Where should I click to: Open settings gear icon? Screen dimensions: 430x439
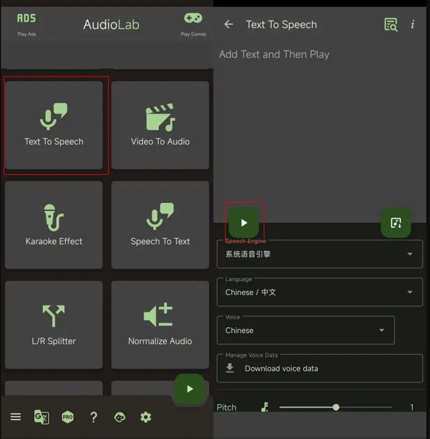click(x=146, y=417)
